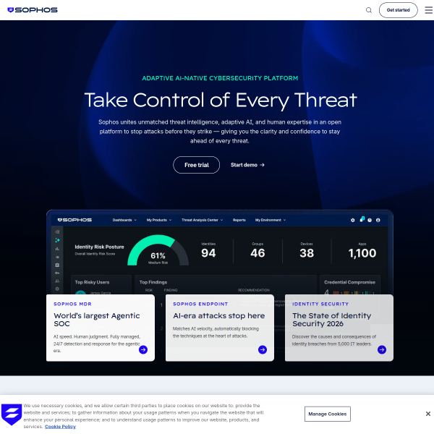Open the Cookie Policy link
Image resolution: width=434 pixels, height=434 pixels.
tap(60, 427)
